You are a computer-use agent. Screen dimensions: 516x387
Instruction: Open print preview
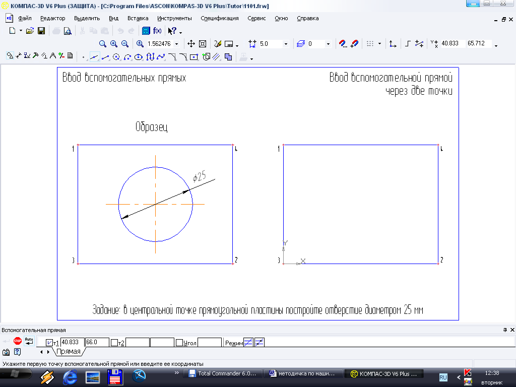coord(68,31)
